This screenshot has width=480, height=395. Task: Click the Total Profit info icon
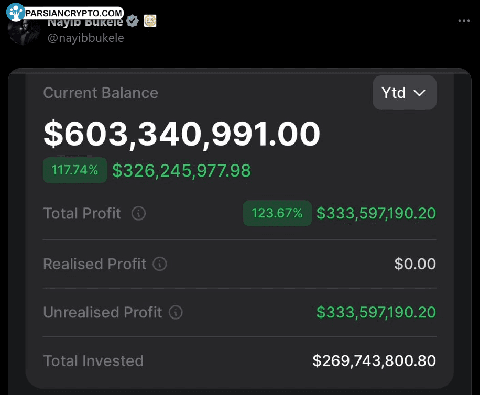[138, 213]
